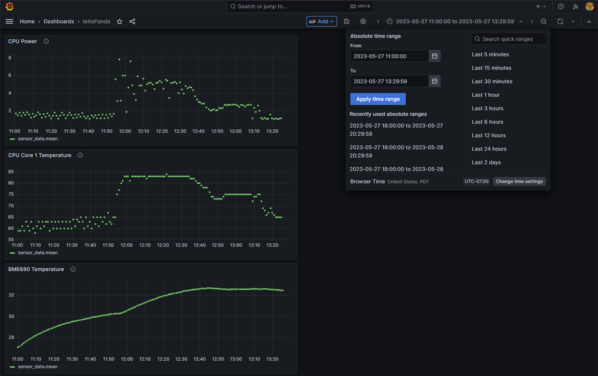Select Last 1 hour quick range
Viewport: 598px width, 376px height.
[486, 95]
